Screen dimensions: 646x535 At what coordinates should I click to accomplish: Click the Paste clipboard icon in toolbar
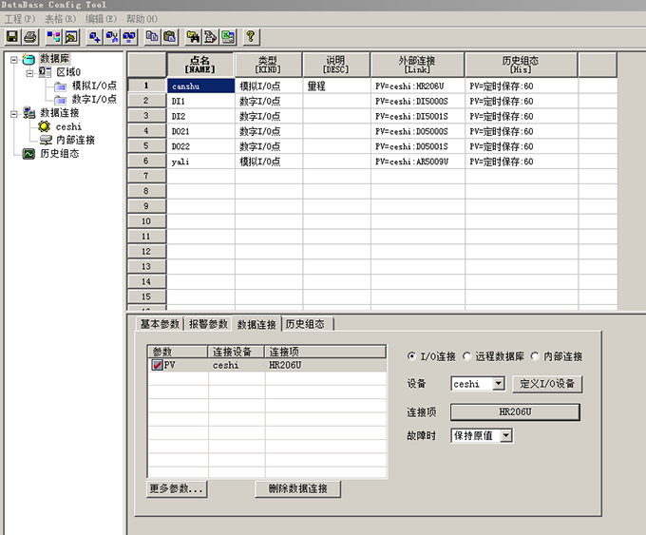pos(169,37)
